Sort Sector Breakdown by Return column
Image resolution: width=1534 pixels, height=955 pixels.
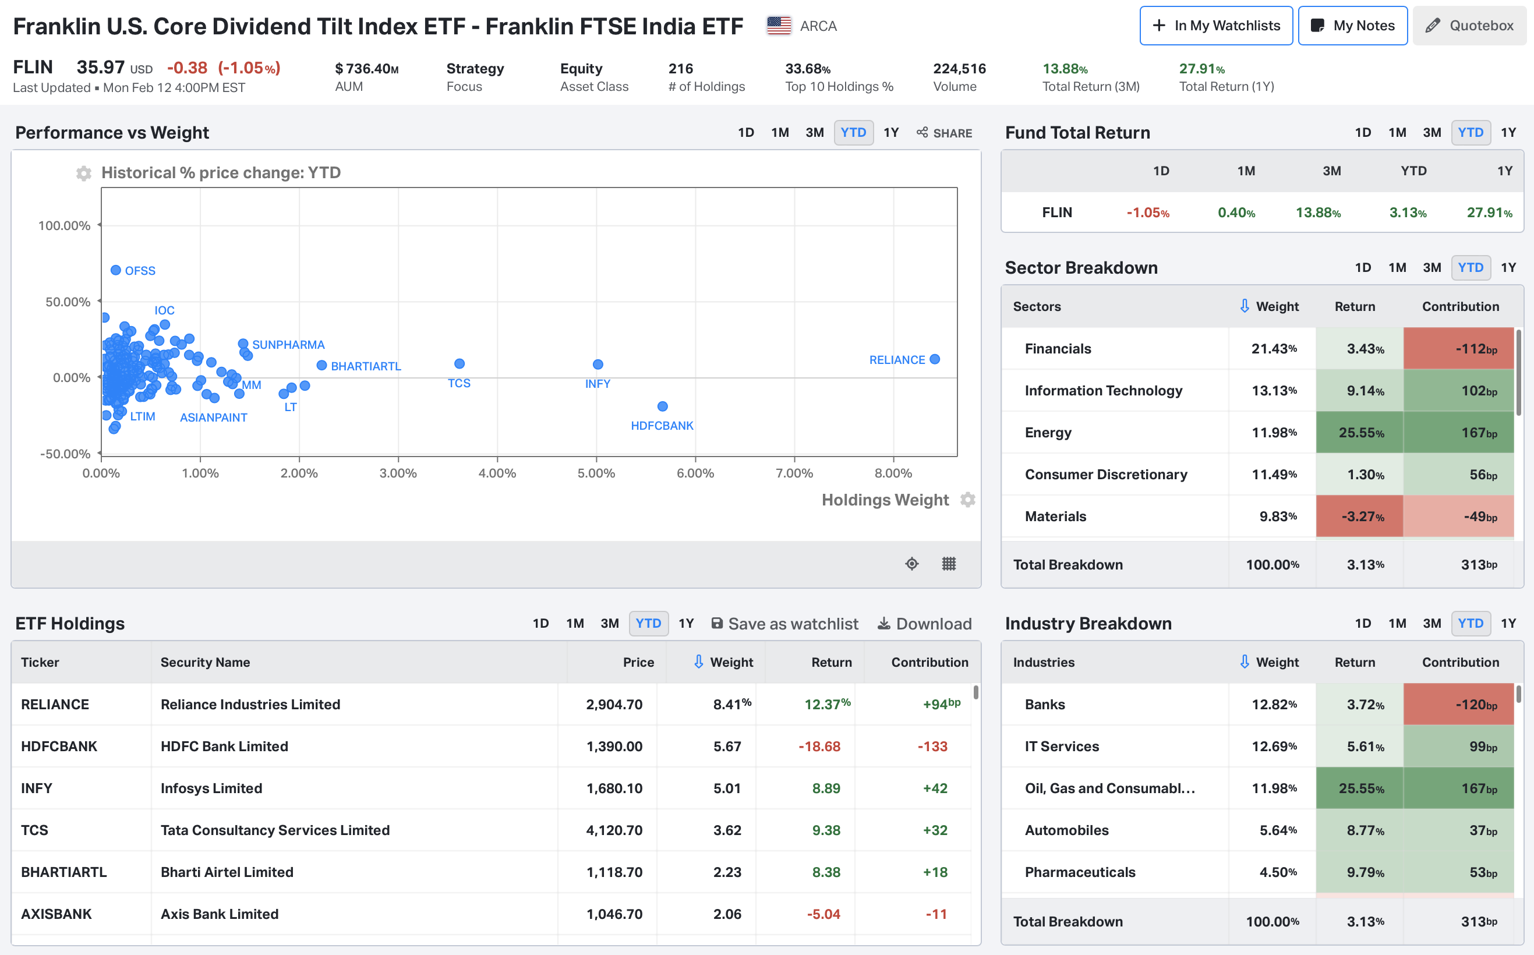point(1355,306)
